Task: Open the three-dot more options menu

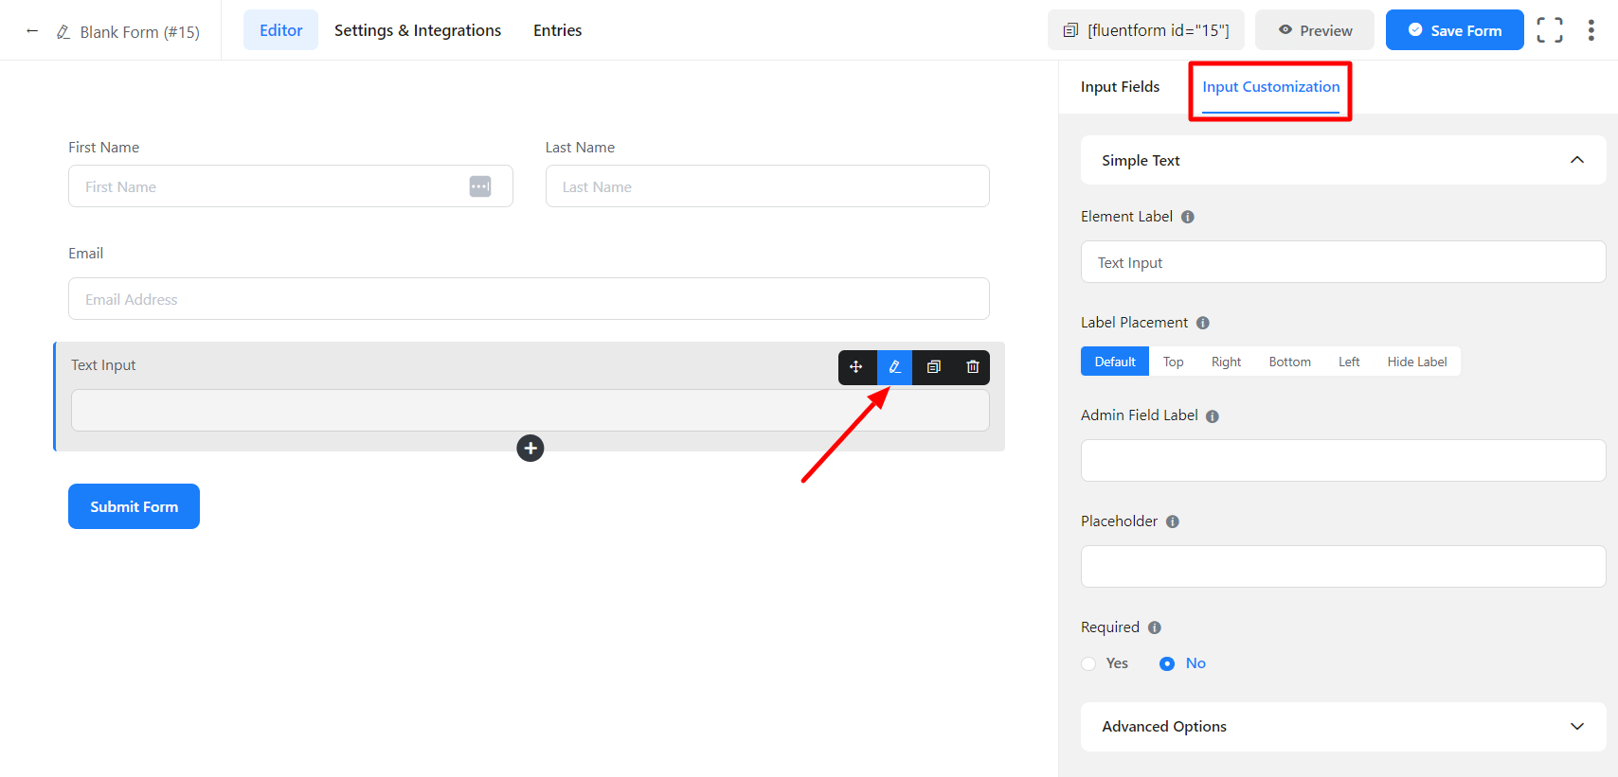Action: coord(1591,30)
